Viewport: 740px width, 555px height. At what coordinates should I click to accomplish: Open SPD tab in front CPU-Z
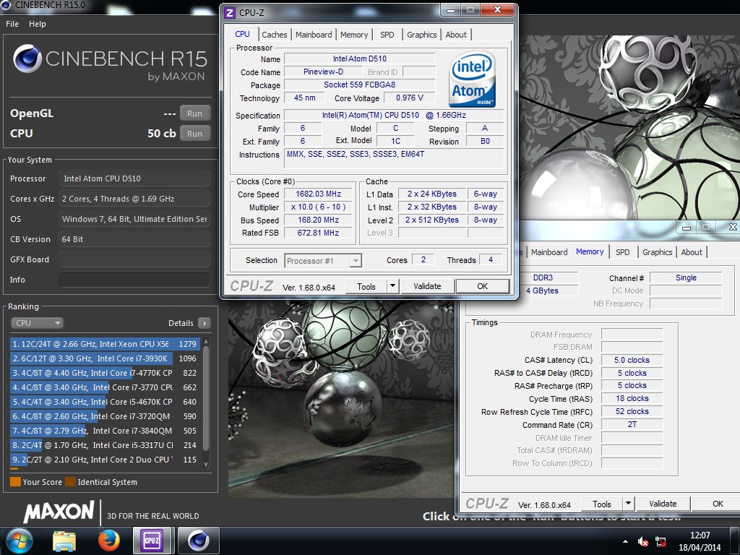coord(387,35)
